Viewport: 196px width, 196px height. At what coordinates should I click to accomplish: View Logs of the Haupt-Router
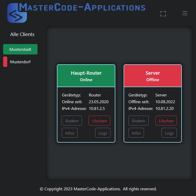coord(103,133)
